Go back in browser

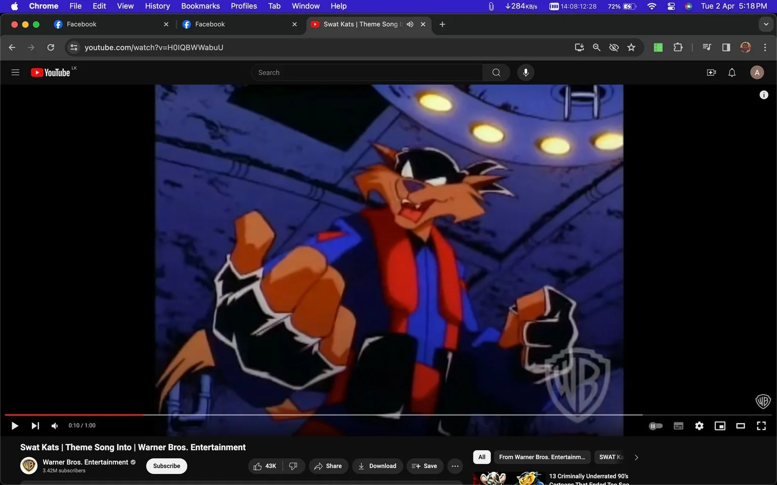(12, 47)
